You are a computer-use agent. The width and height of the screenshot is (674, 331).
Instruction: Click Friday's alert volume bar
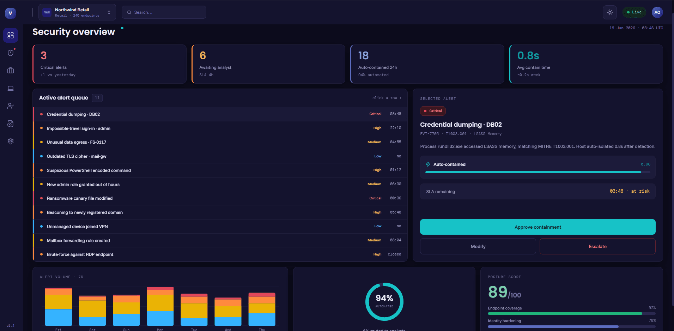click(59, 307)
